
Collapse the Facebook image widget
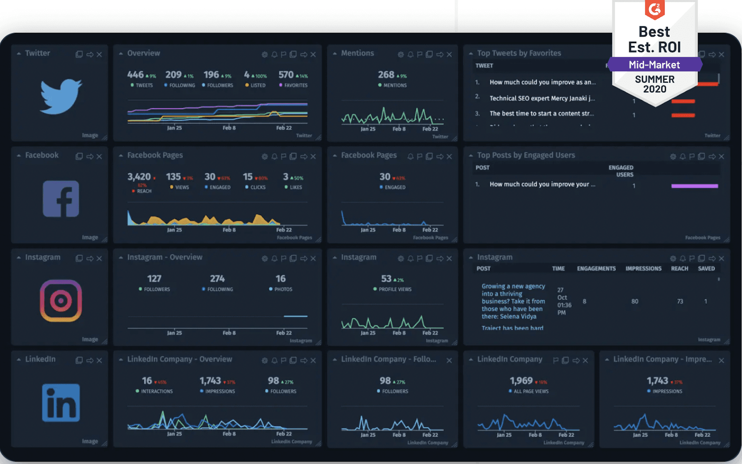point(19,156)
